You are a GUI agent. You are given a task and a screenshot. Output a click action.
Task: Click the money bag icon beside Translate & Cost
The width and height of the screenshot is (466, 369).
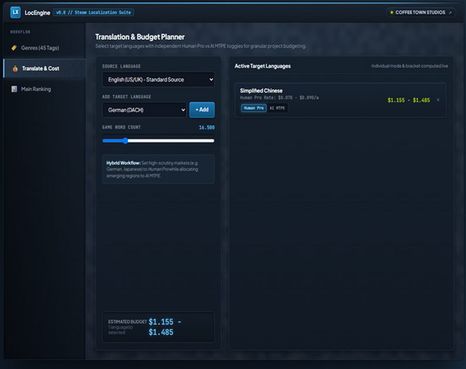[15, 69]
